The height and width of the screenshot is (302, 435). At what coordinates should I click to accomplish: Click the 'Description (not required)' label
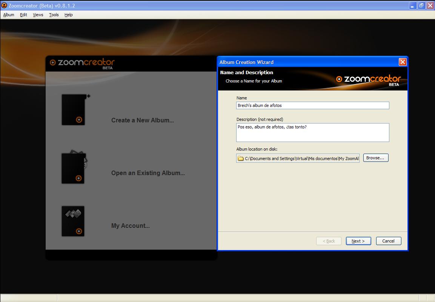(x=260, y=119)
